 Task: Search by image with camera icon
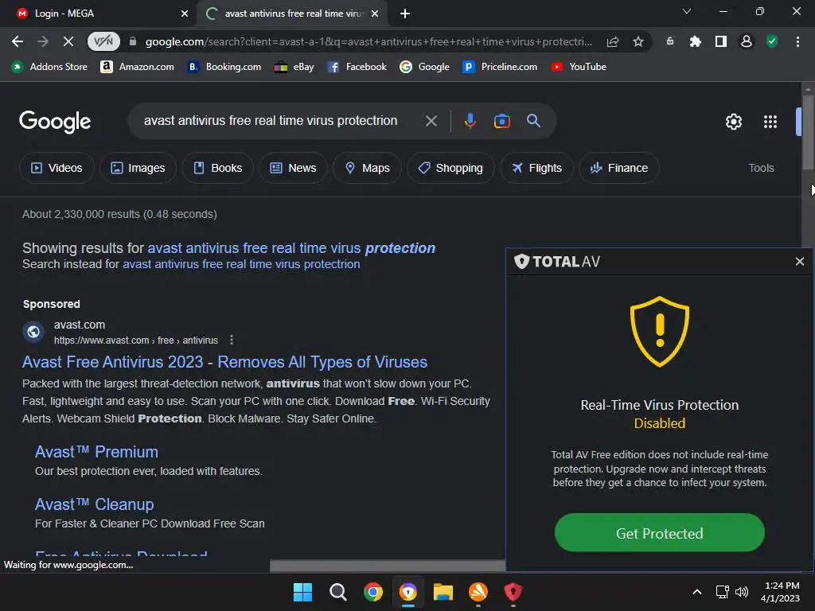pos(501,121)
